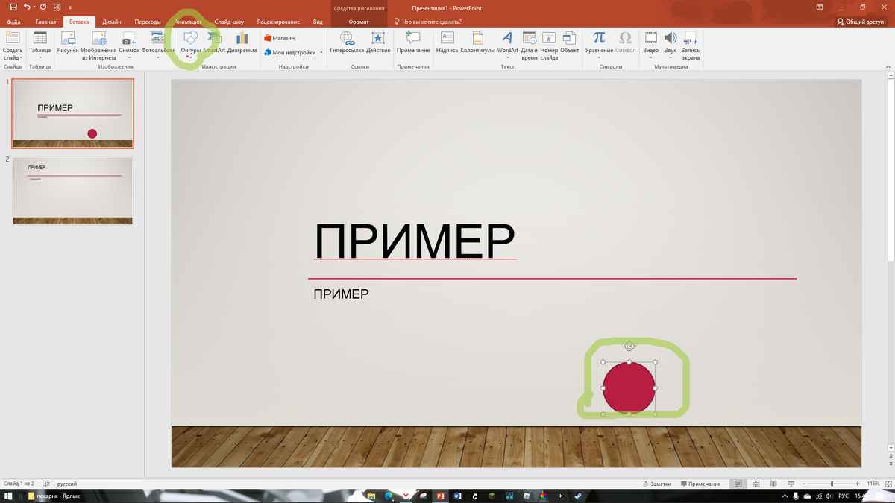Redo the last action in Quick Access
Viewport: 895px width, 503px height.
[43, 7]
